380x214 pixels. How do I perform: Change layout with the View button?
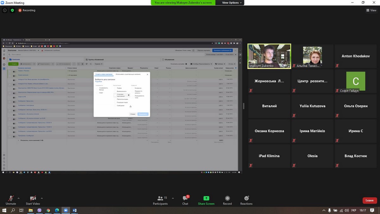click(x=371, y=10)
